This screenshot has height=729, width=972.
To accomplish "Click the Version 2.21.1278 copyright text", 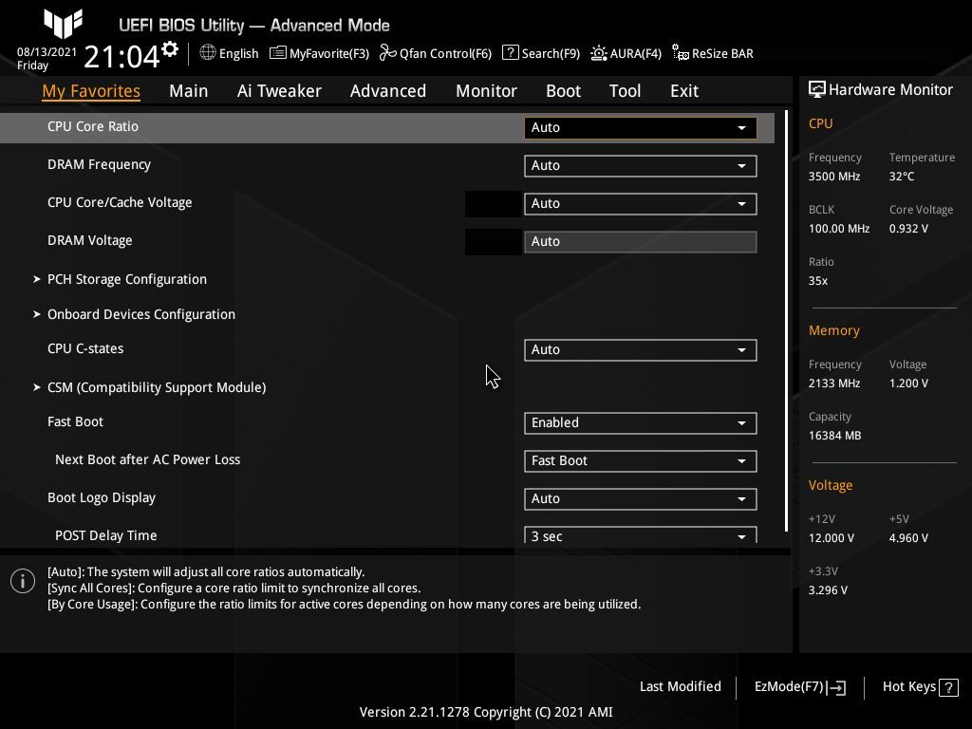I will pos(486,712).
